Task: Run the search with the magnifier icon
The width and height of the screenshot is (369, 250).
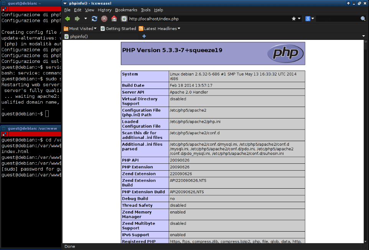Action: click(x=363, y=18)
